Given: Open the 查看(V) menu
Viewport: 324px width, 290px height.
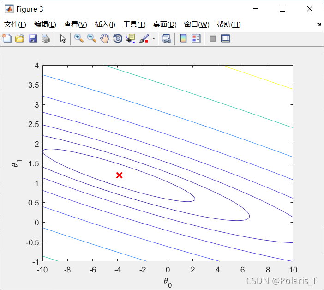Looking at the screenshot, I should (x=75, y=24).
